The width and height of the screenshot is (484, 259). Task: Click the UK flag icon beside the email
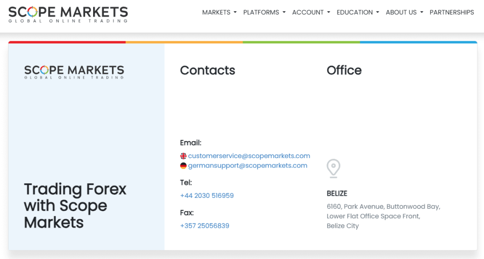(x=183, y=156)
